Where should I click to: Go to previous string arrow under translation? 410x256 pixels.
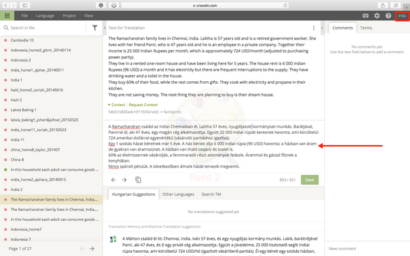pyautogui.click(x=113, y=180)
